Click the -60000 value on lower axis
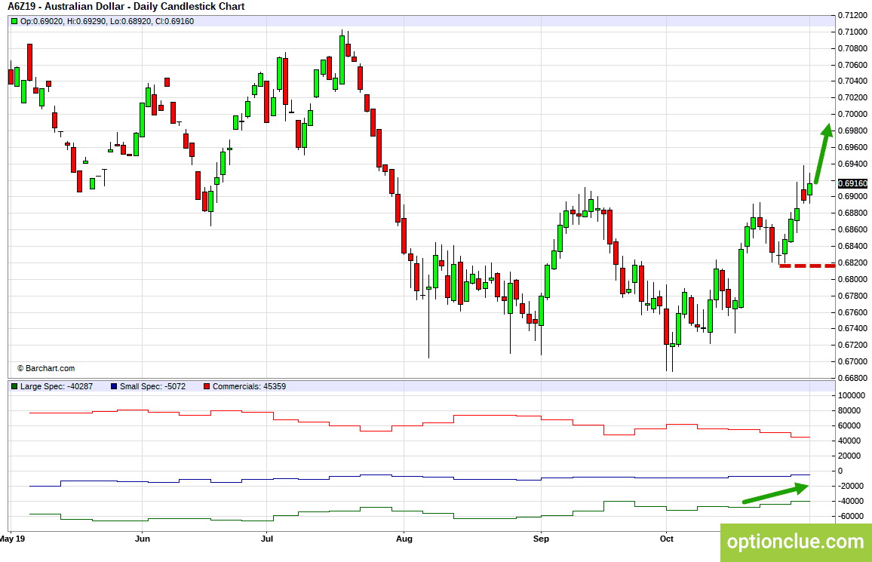Viewport: 872px width, 562px height. (x=852, y=517)
